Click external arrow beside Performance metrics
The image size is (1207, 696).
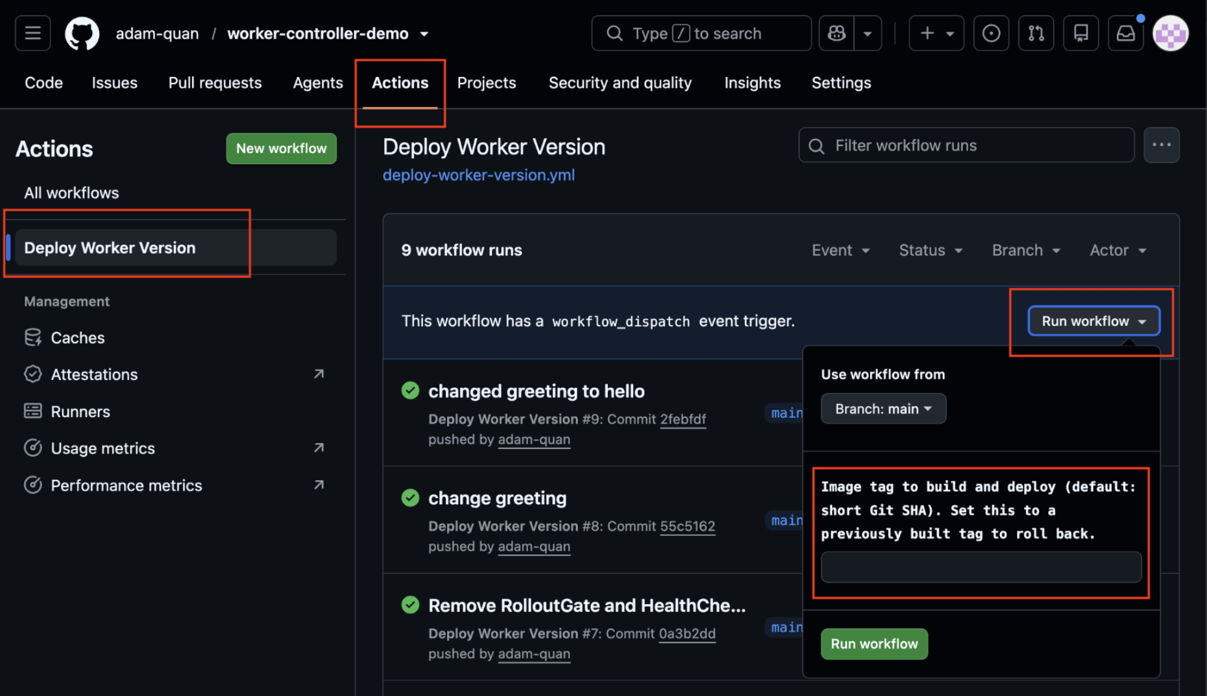319,484
